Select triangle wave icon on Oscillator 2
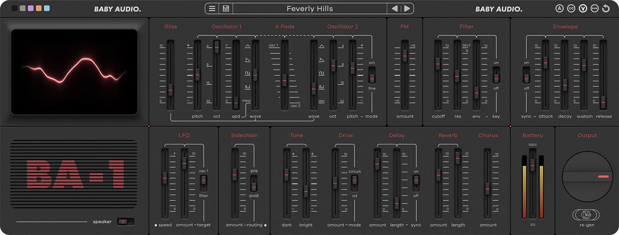 [321, 46]
